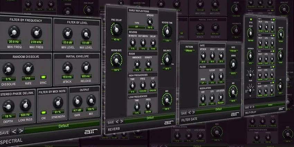Select previous preset arrow in Reverb plugin
This screenshot has height=147, width=294.
click(117, 122)
